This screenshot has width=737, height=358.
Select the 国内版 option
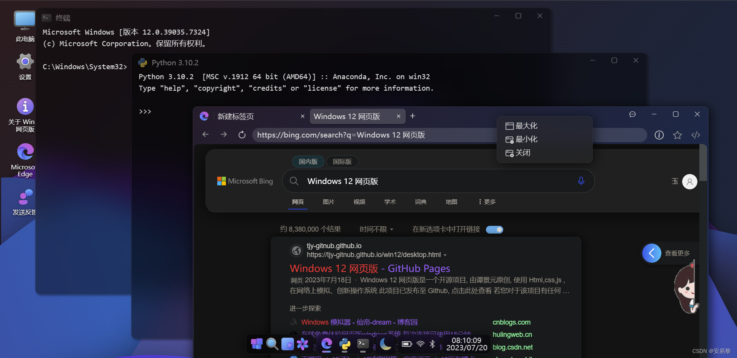pos(308,161)
